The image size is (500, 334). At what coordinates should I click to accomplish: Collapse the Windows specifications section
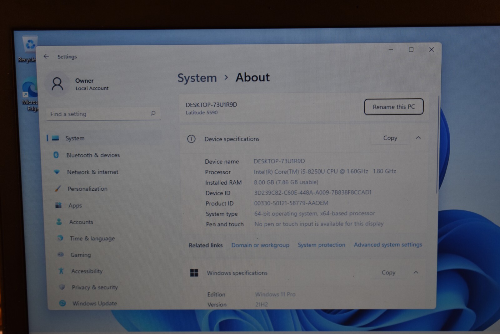[416, 272]
